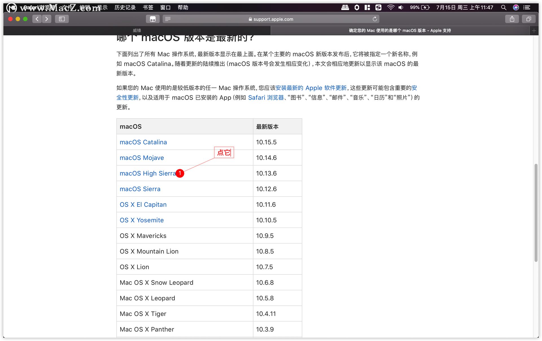542x341 pixels.
Task: Open the macOS Mojave link
Action: (142, 158)
